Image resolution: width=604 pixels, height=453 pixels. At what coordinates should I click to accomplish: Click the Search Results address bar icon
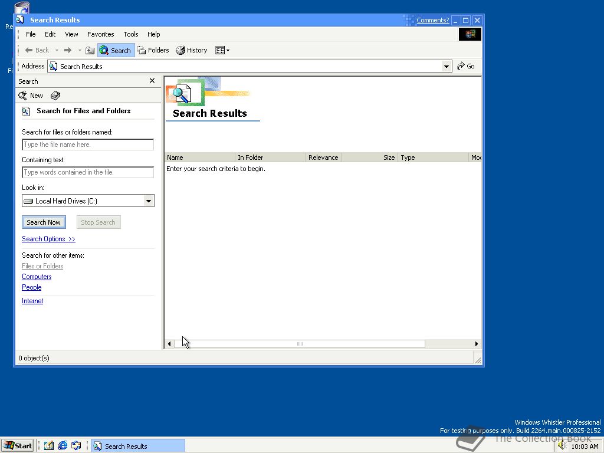[x=54, y=66]
